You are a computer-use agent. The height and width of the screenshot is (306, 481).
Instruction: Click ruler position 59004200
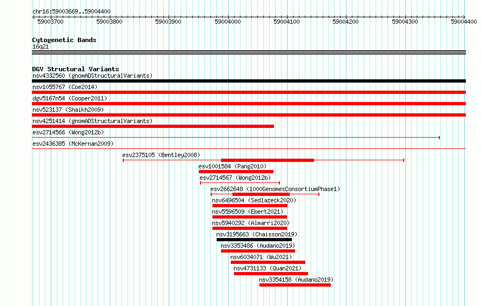point(345,22)
